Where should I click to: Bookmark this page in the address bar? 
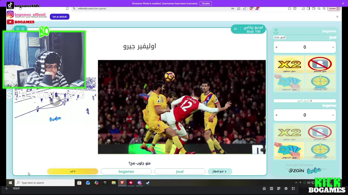[67, 8]
